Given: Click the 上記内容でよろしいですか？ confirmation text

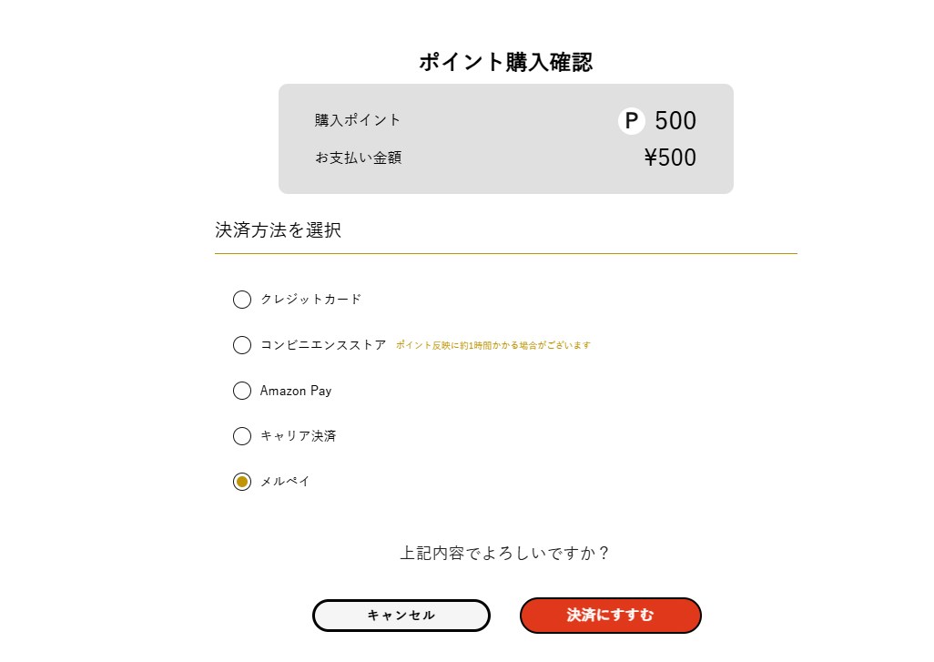Looking at the screenshot, I should tap(504, 553).
